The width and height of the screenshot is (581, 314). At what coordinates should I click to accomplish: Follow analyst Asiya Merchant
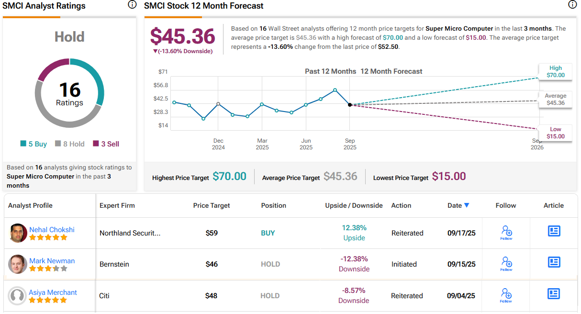[506, 295]
